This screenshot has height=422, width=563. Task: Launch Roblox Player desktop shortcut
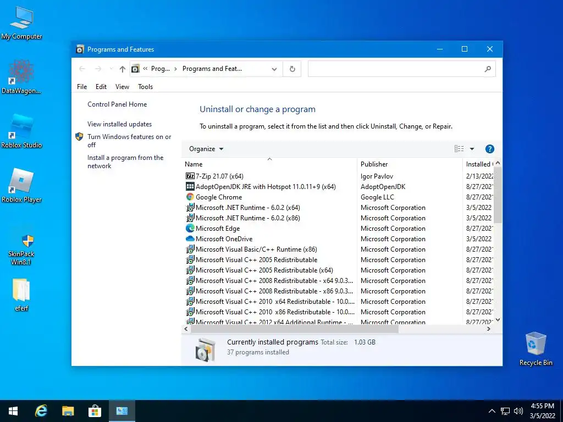21,186
